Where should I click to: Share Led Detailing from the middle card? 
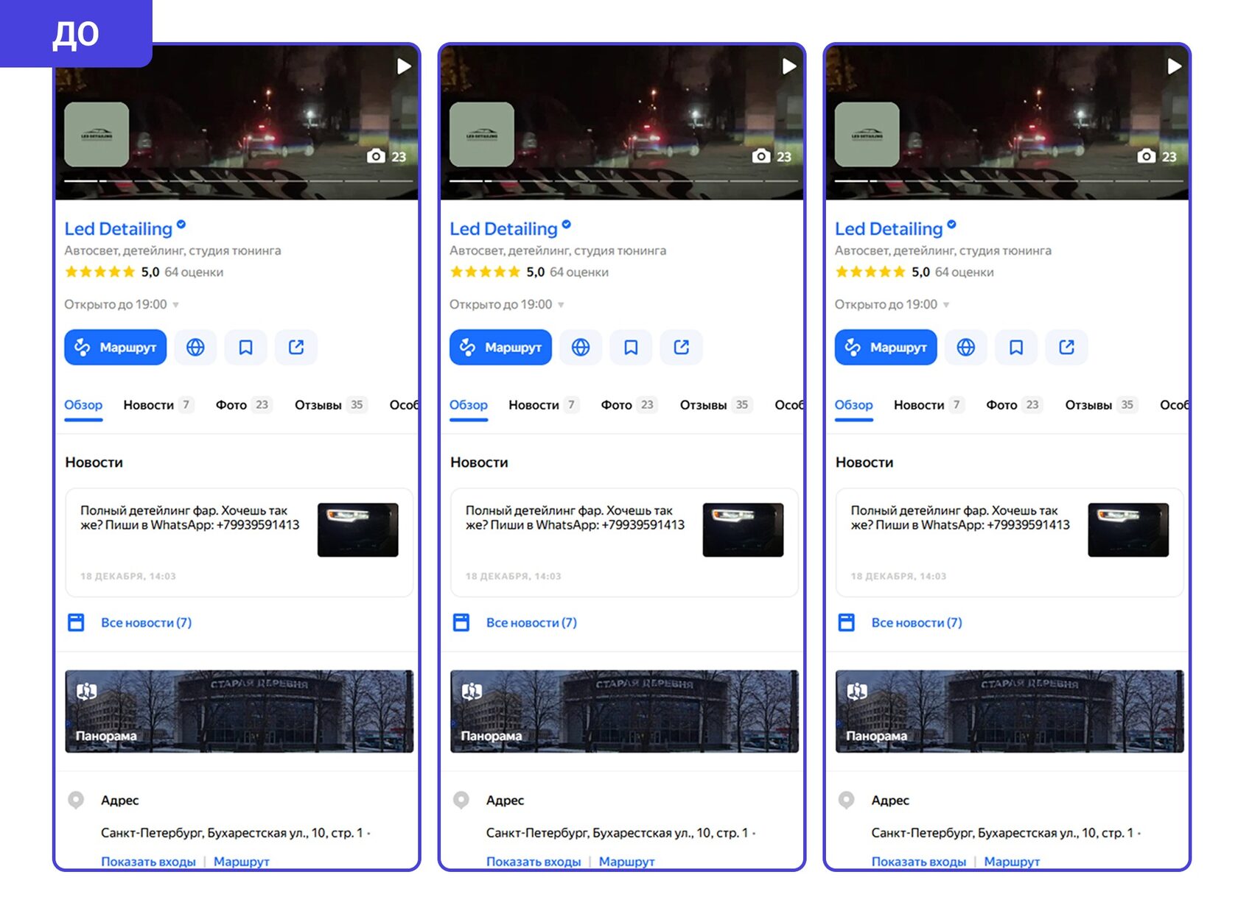coord(682,347)
